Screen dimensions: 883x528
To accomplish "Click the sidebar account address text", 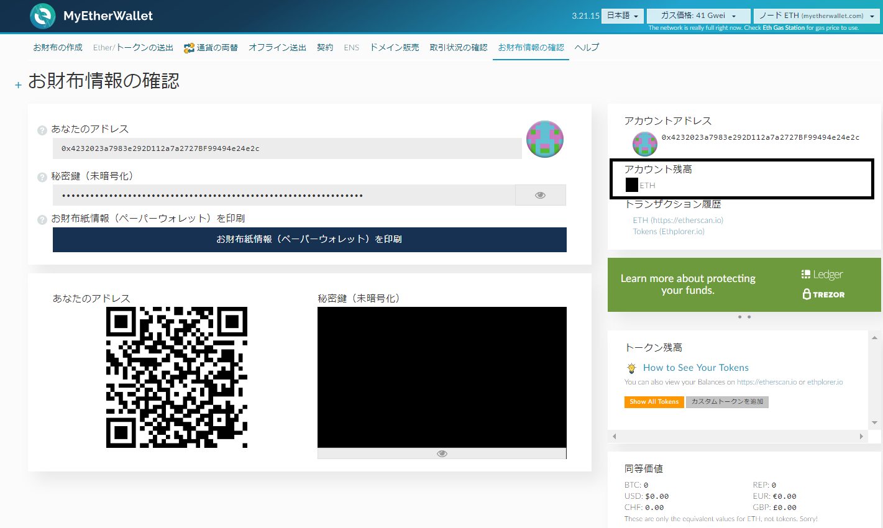I will click(760, 137).
